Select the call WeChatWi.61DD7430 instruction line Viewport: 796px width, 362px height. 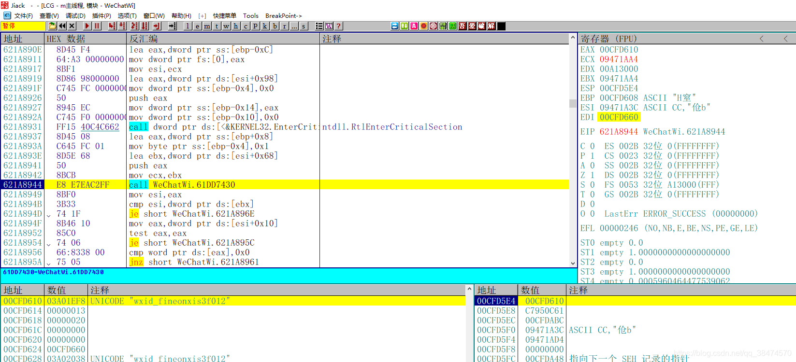(x=285, y=185)
